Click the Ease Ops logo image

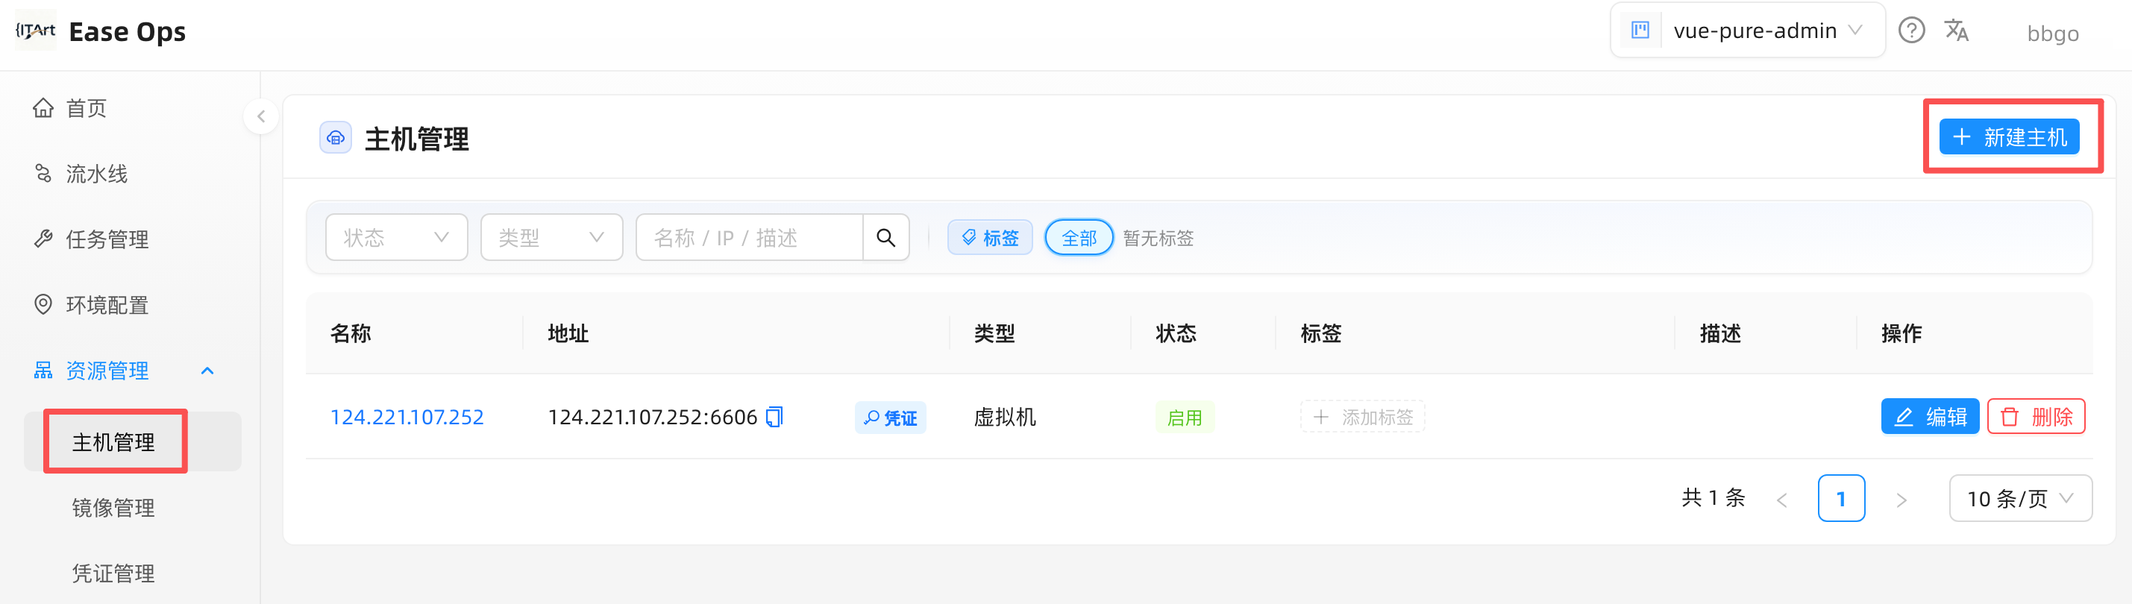pos(36,31)
